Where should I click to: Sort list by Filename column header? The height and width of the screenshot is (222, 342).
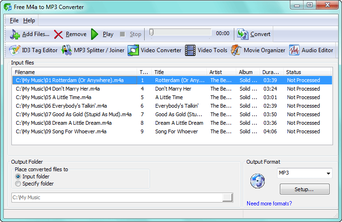pyautogui.click(x=74, y=72)
